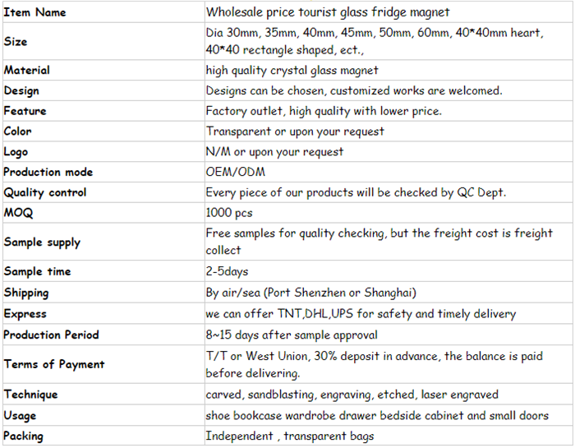Click the "Item Name" label cell
Screen dimensions: 575x448
click(35, 12)
